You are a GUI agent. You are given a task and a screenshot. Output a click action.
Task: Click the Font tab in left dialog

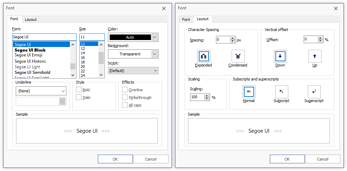tap(14, 19)
